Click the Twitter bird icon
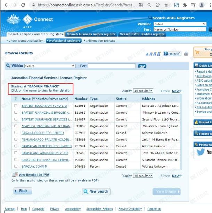Screen dimensions: 212x213 click(201, 152)
